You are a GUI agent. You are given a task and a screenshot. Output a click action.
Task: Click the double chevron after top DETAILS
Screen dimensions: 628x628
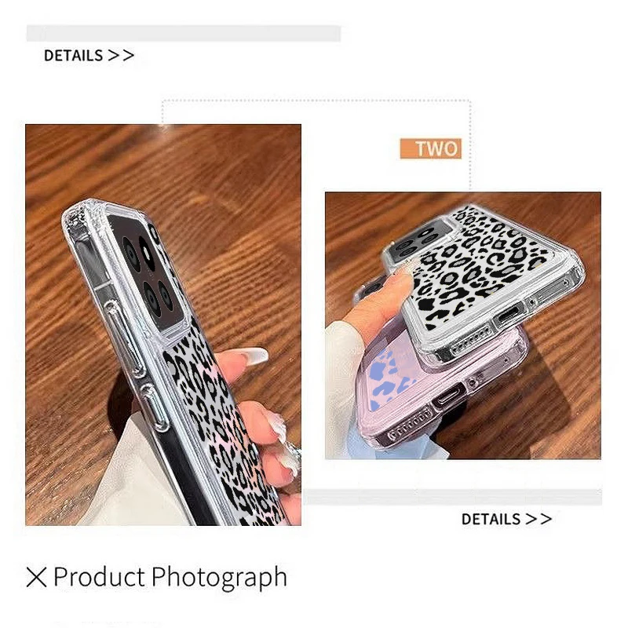[x=122, y=55]
